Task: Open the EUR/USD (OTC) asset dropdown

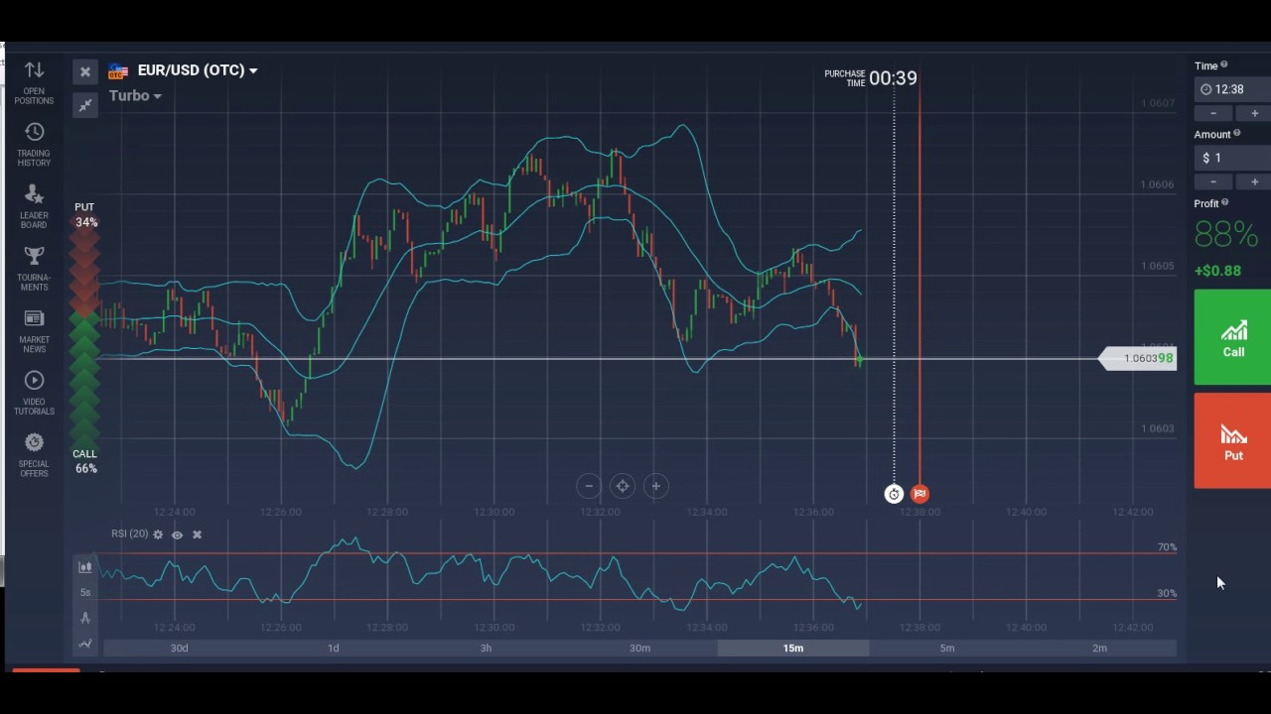Action: pyautogui.click(x=198, y=70)
